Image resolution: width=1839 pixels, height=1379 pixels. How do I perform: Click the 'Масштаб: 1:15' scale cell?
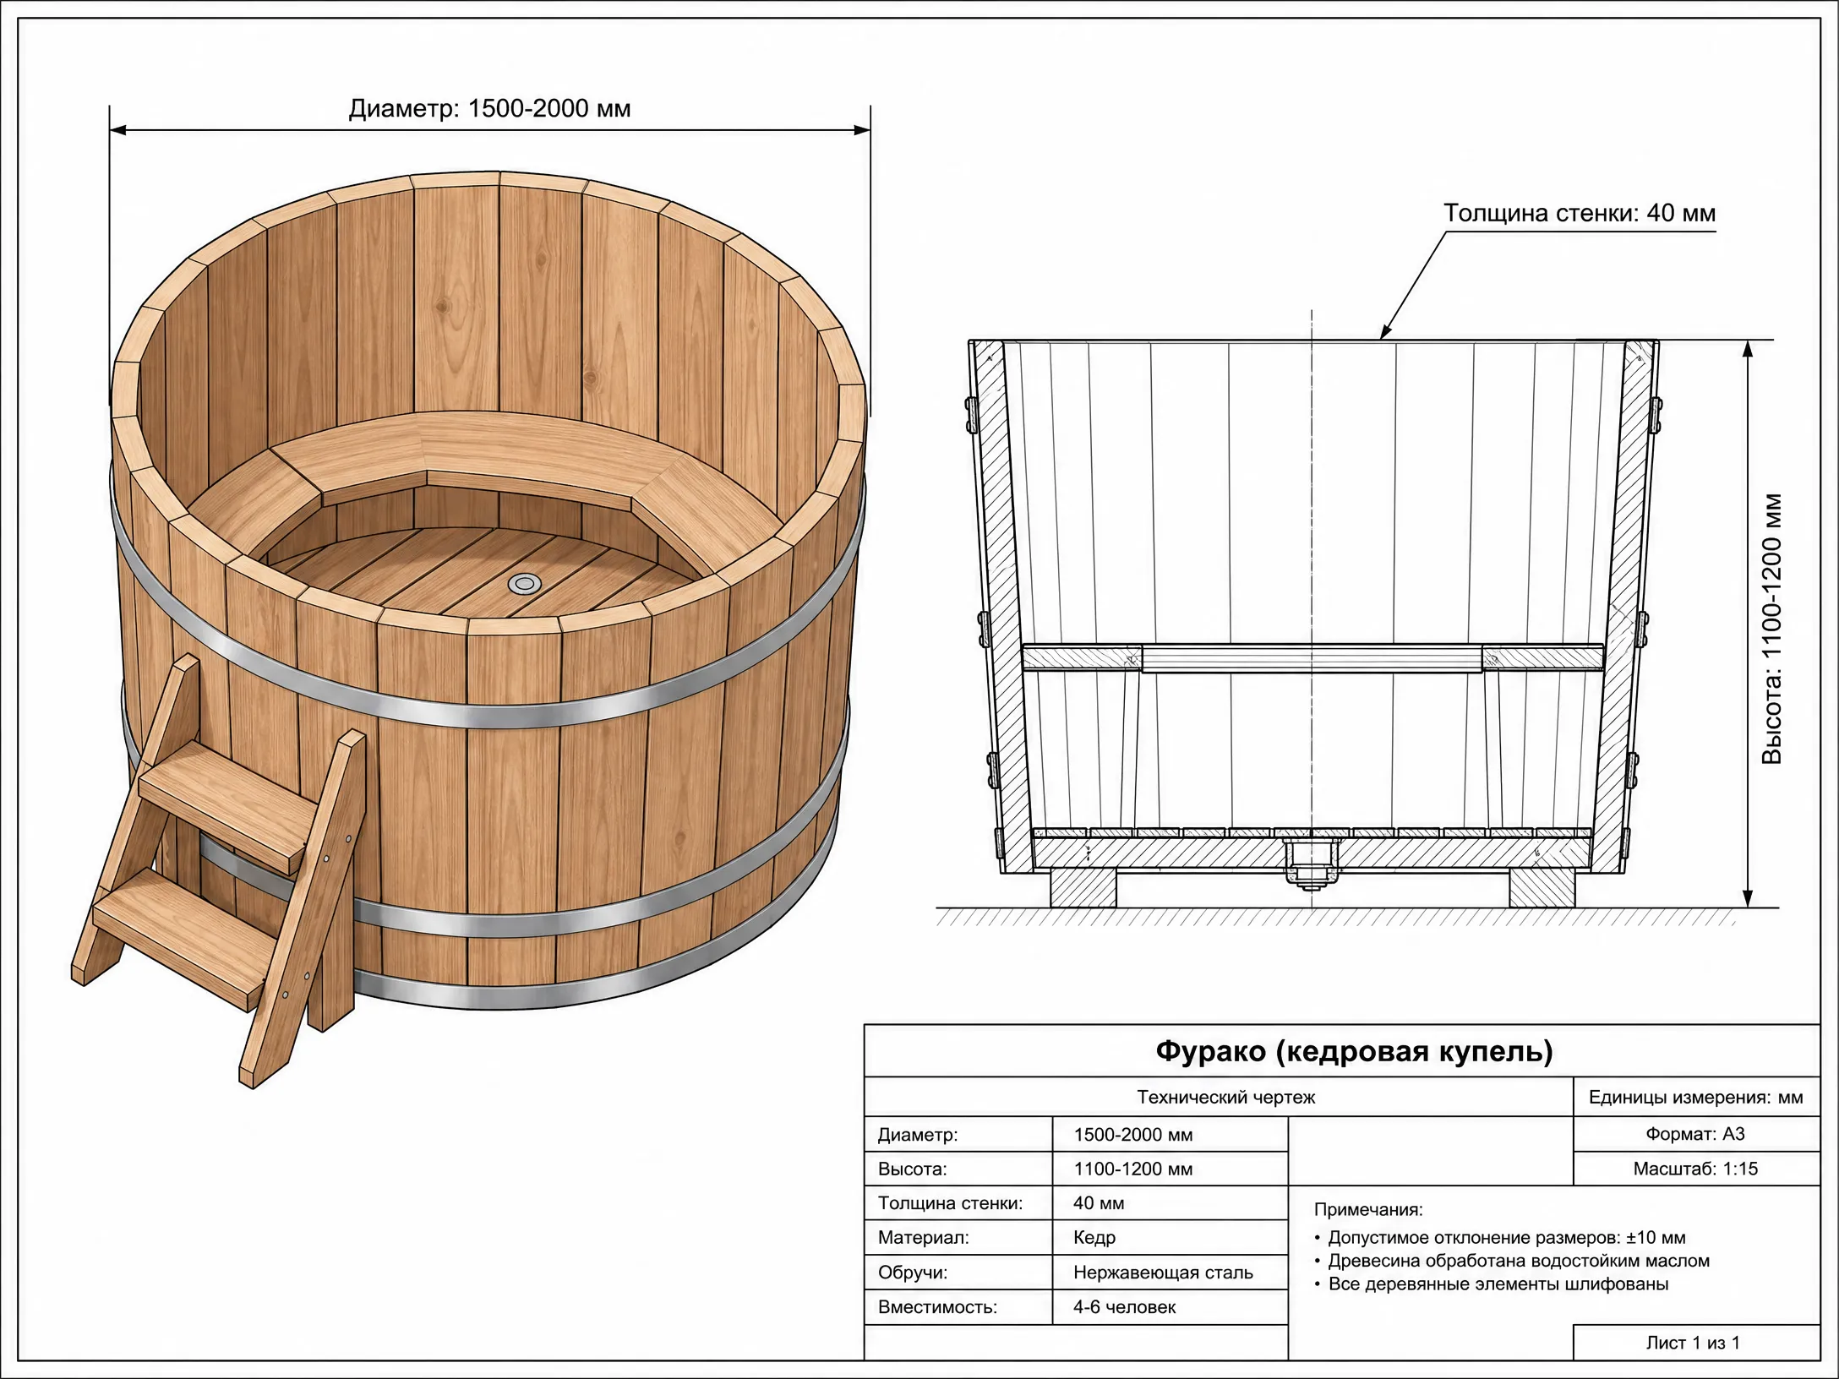coord(1696,1169)
